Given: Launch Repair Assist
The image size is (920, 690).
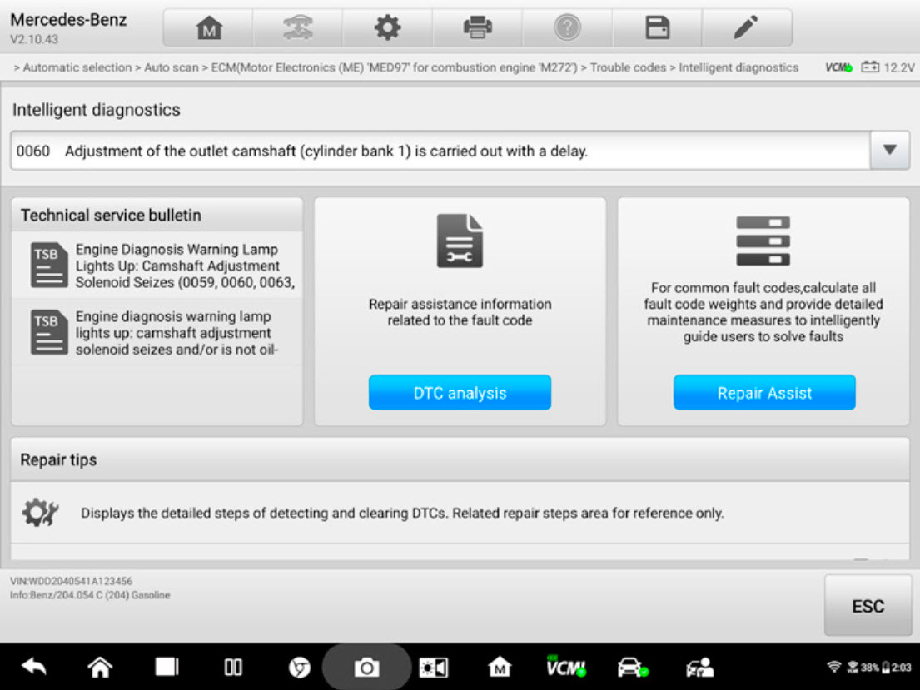Looking at the screenshot, I should [x=764, y=393].
